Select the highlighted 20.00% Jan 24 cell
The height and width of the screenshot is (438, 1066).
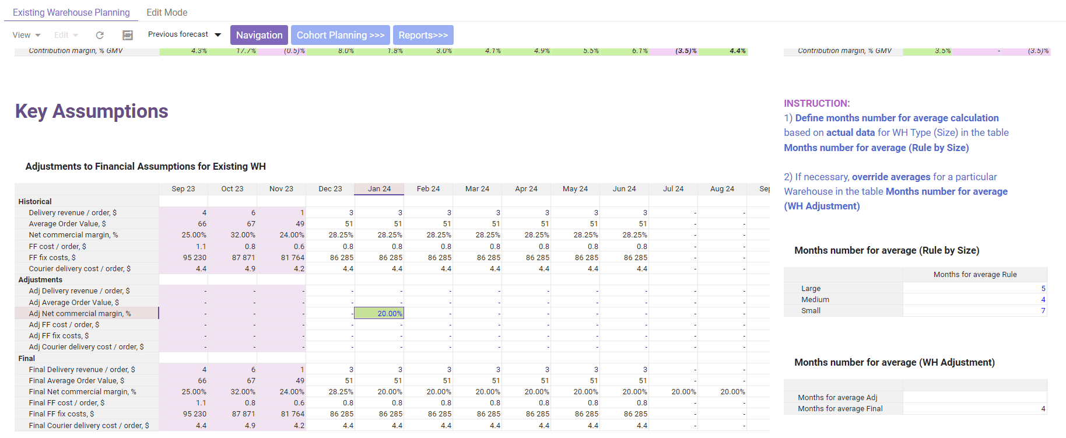379,313
